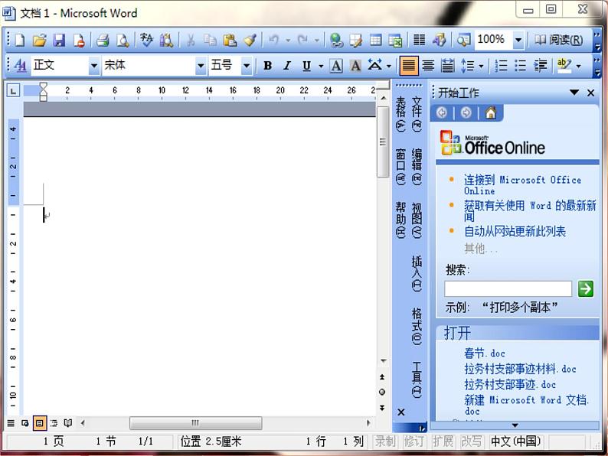Click the task pane search input field

(508, 288)
